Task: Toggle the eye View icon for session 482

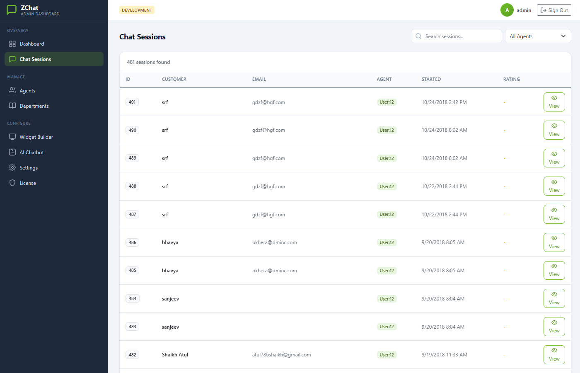Action: click(554, 351)
